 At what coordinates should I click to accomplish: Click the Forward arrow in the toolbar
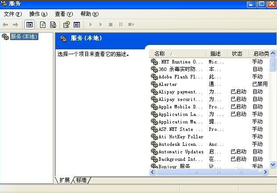tap(15, 25)
